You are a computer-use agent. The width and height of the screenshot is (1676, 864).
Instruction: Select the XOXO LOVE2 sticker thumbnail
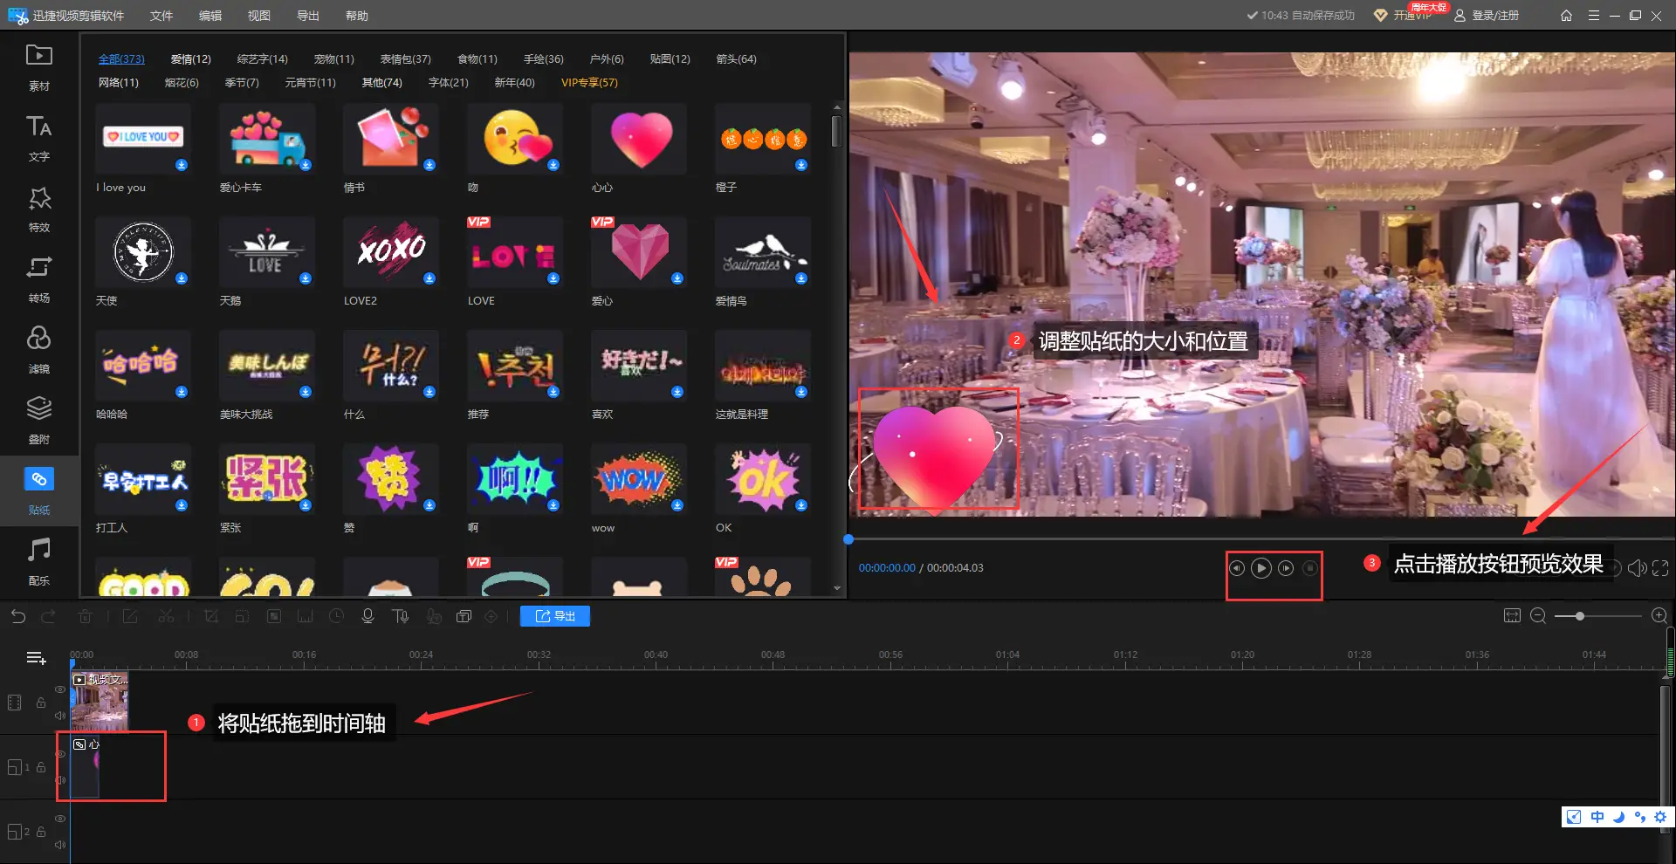coord(391,252)
